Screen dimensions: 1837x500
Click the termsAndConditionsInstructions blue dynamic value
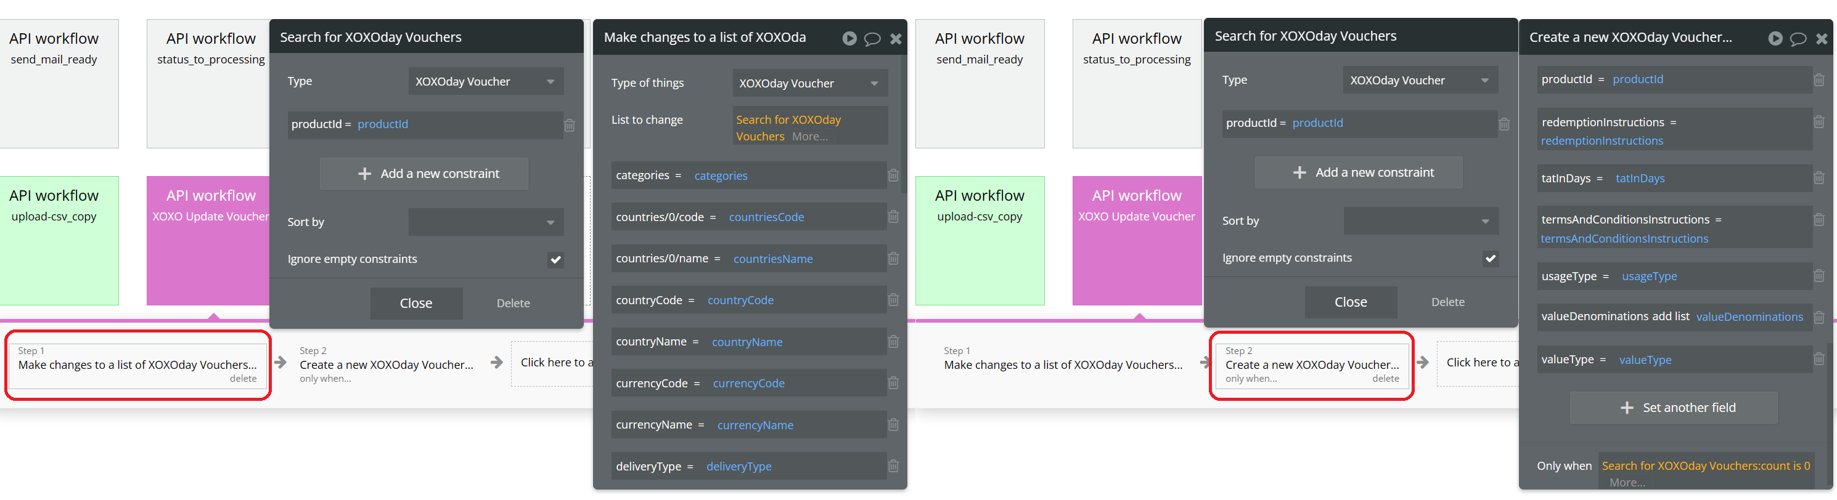[x=1624, y=238]
